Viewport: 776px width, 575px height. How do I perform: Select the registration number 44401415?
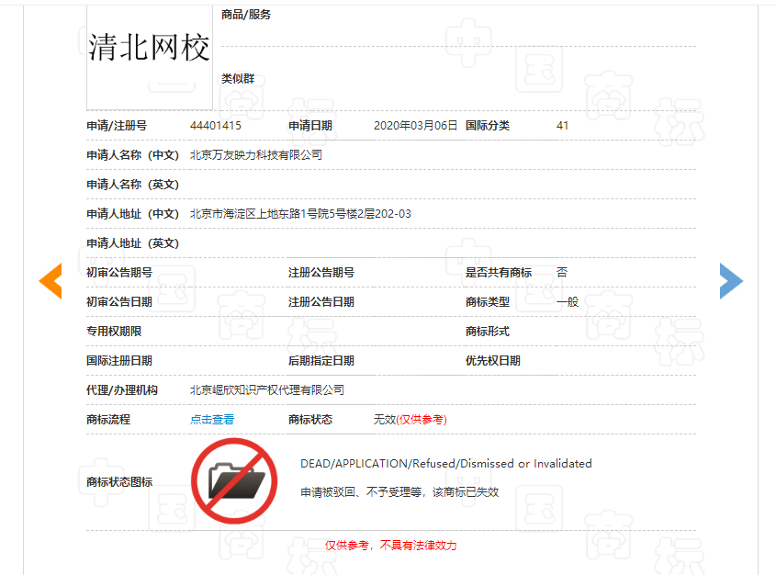(x=216, y=126)
